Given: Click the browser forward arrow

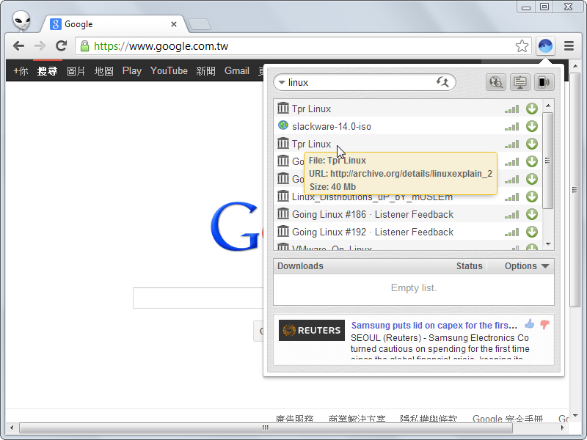Looking at the screenshot, I should coord(40,46).
